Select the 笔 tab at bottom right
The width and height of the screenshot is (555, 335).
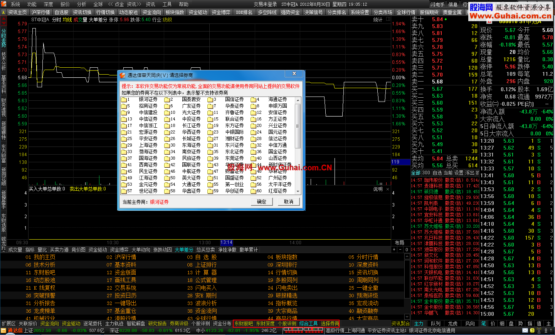[x=484, y=324]
